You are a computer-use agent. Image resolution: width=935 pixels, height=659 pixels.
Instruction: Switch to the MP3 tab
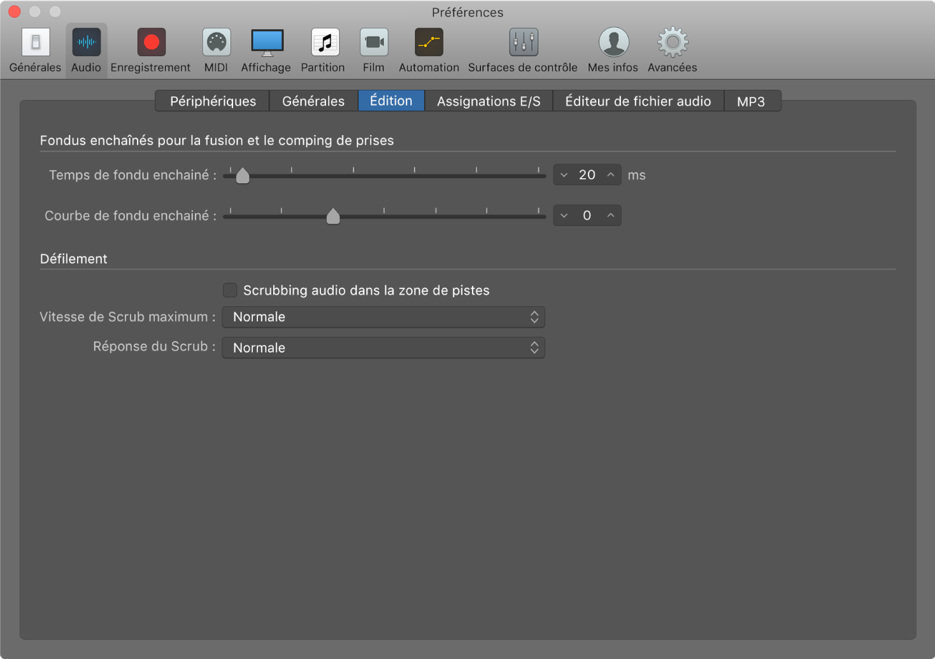751,101
